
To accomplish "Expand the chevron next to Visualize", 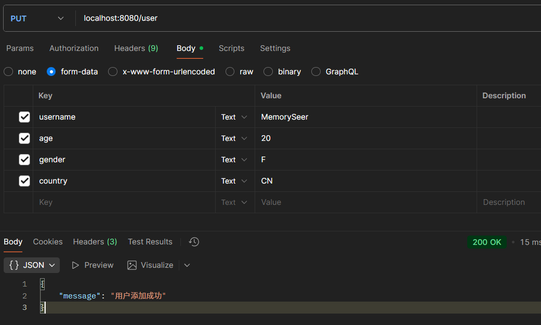I will [x=187, y=265].
